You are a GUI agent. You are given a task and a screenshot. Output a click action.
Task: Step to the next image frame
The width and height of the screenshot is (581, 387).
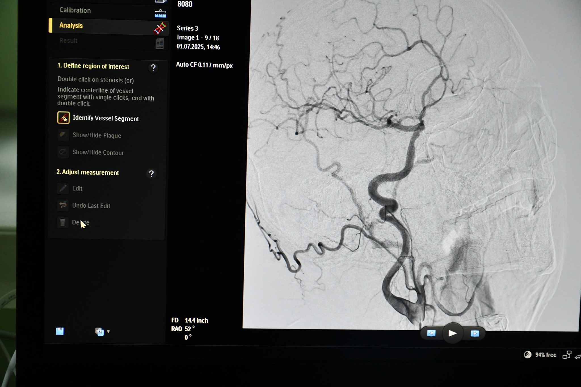[x=475, y=333]
